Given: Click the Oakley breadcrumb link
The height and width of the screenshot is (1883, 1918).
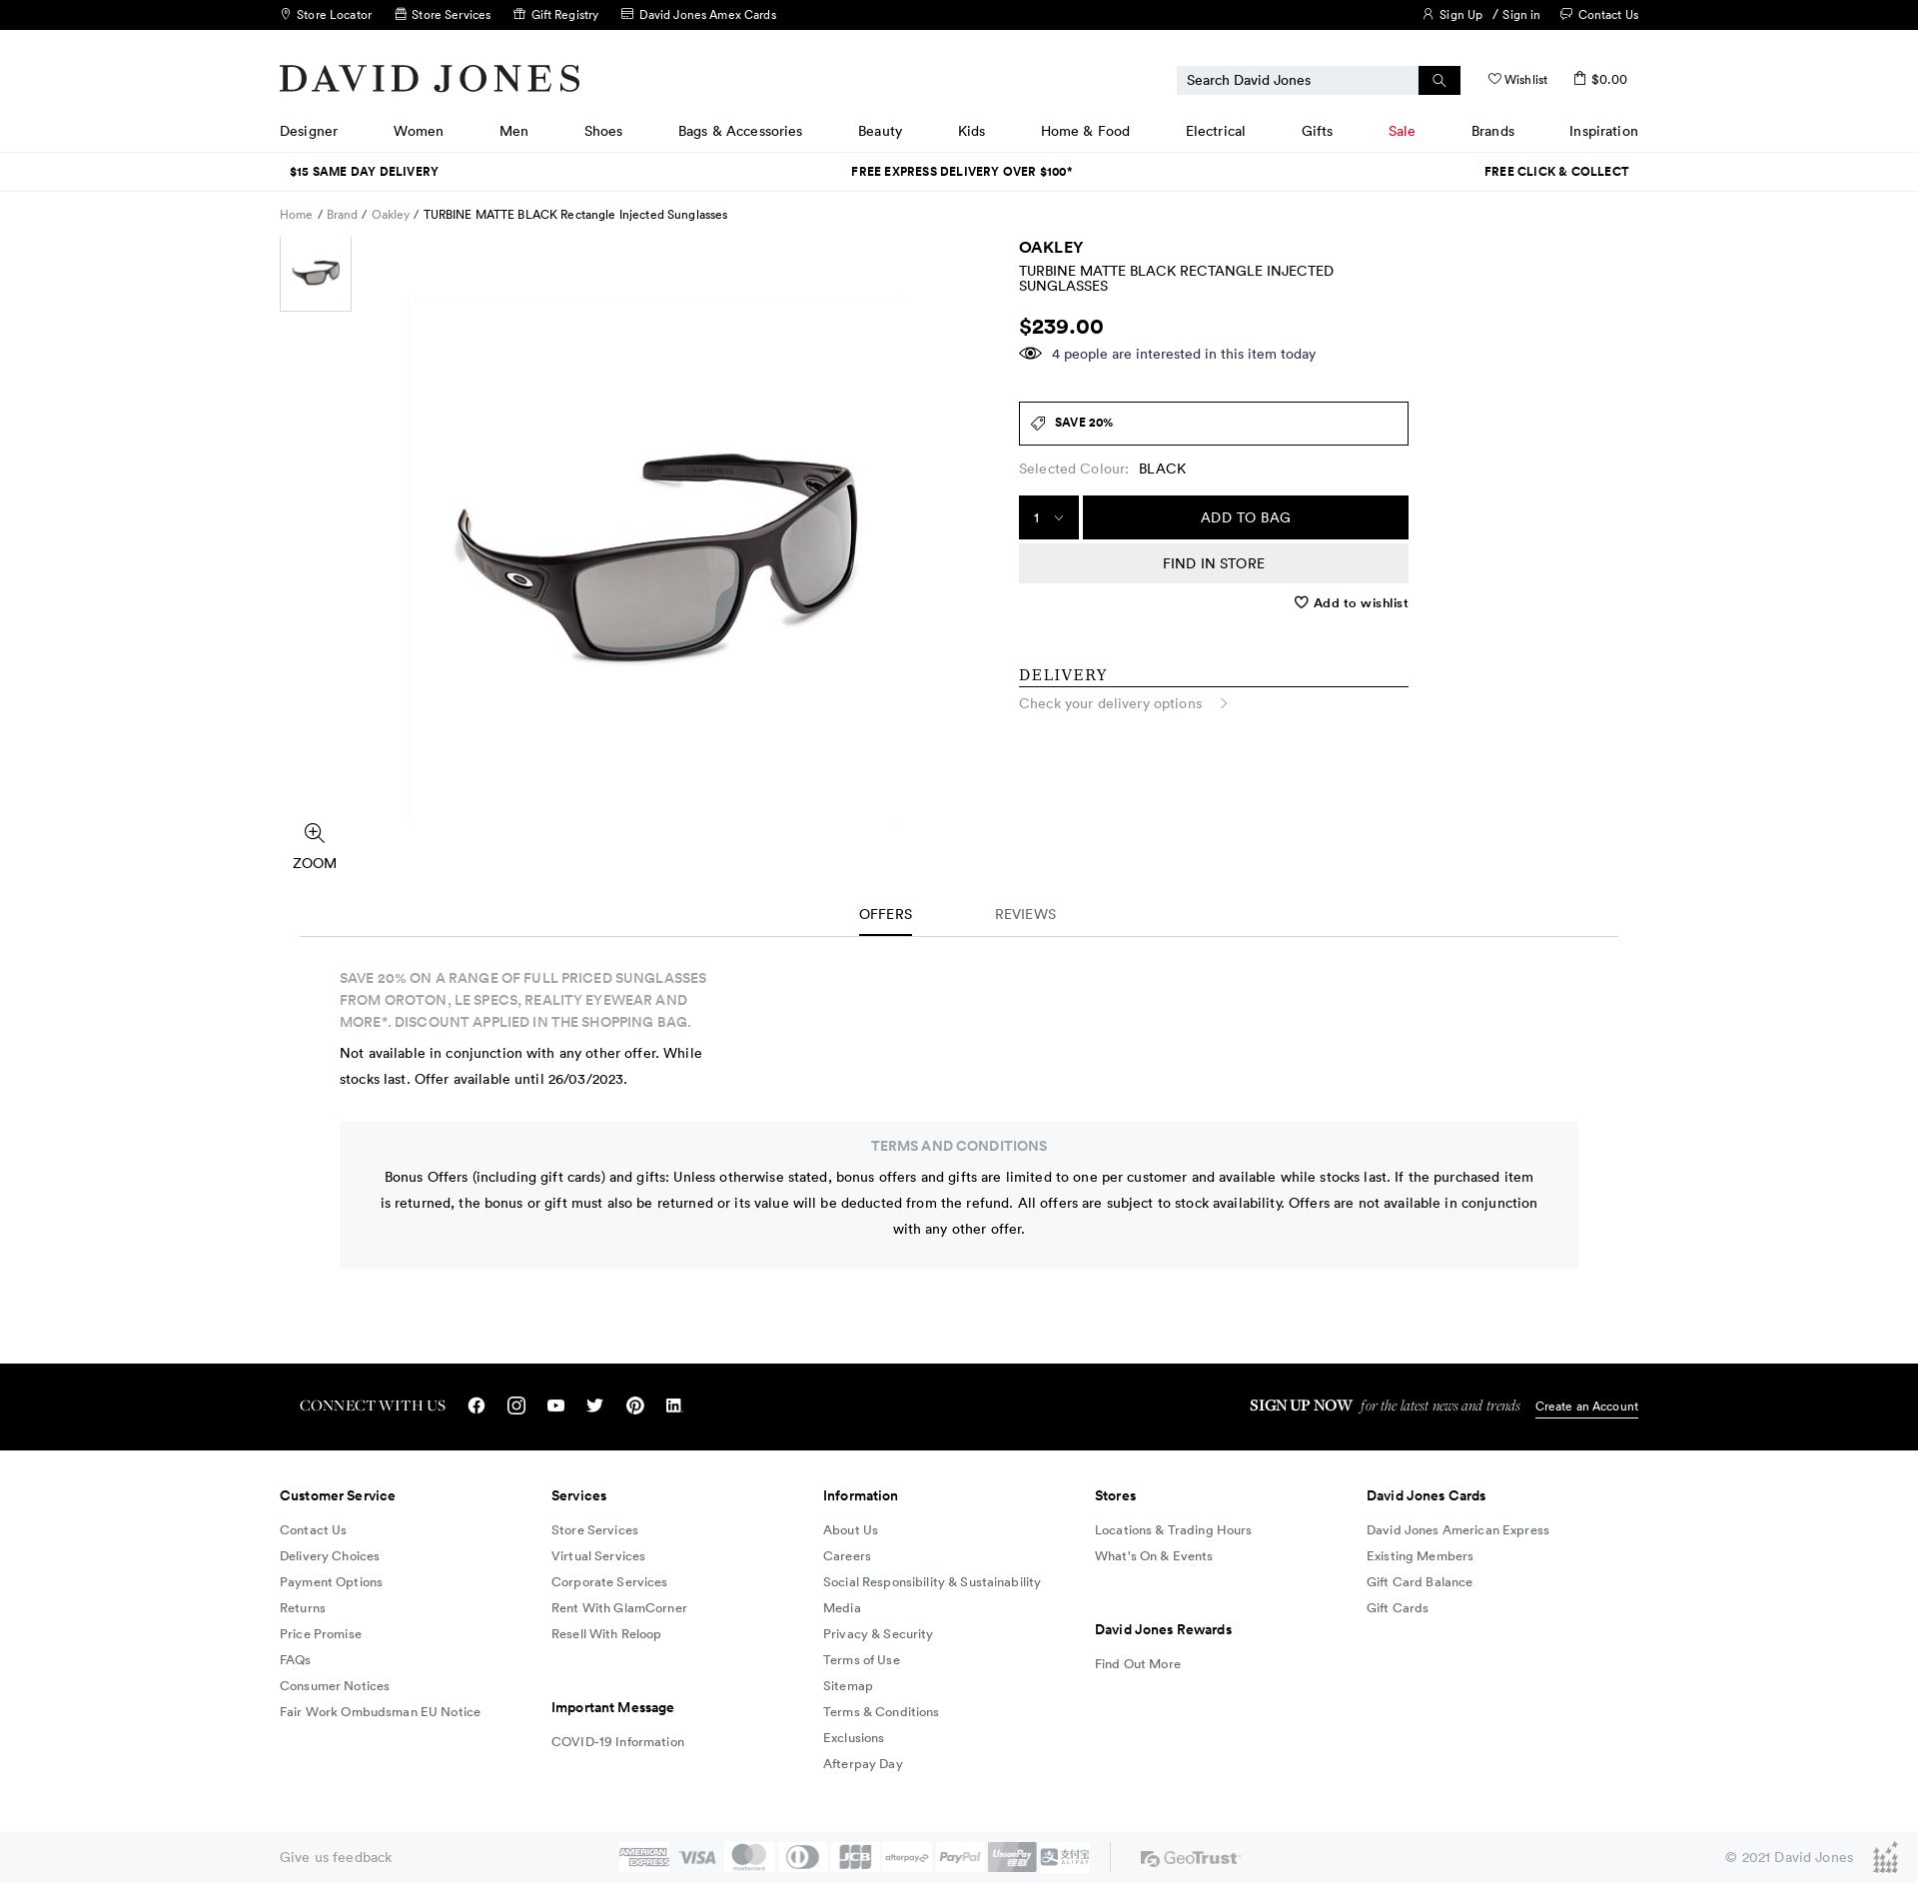Looking at the screenshot, I should [x=391, y=215].
